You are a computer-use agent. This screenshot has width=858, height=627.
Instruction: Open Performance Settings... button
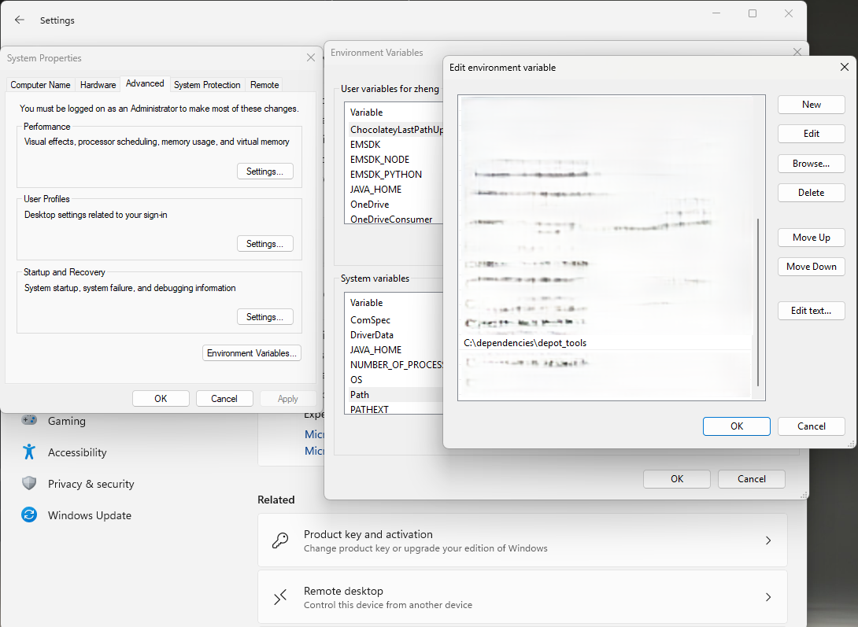point(264,172)
